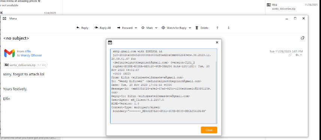Click the add tag icon
321x140 pixels.
coord(303,38)
